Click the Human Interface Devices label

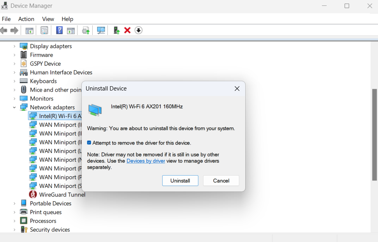[x=61, y=72]
